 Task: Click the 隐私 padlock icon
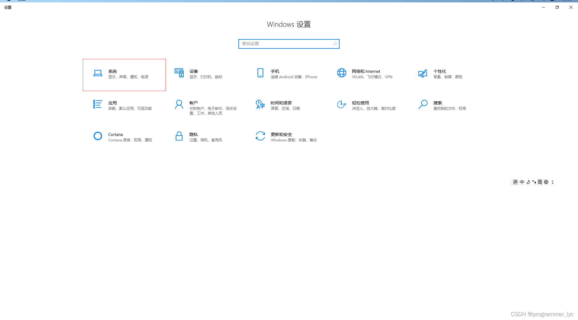pyautogui.click(x=179, y=136)
